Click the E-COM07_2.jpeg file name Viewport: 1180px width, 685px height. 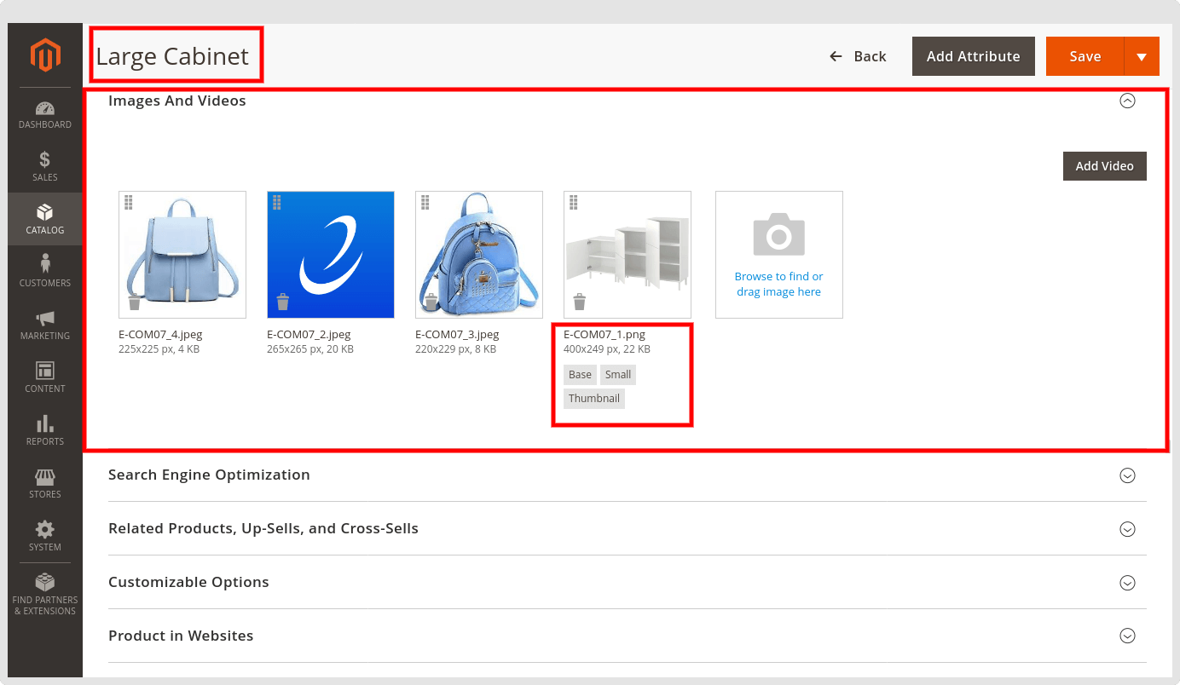coord(309,334)
